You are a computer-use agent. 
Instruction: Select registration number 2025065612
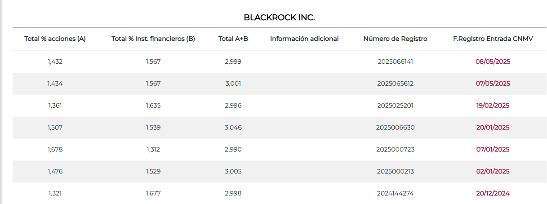[x=396, y=83]
